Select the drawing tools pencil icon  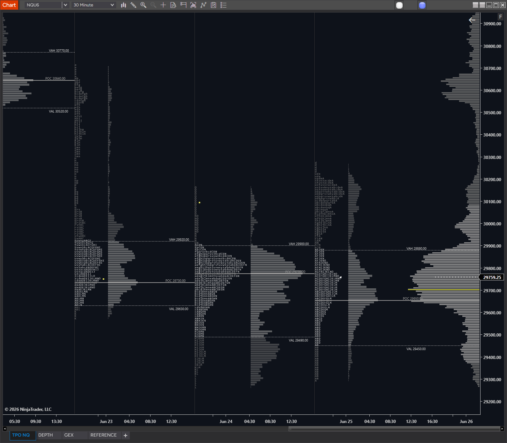tap(133, 5)
